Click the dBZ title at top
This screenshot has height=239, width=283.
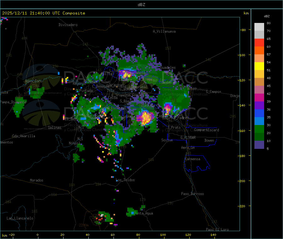[x=141, y=5]
